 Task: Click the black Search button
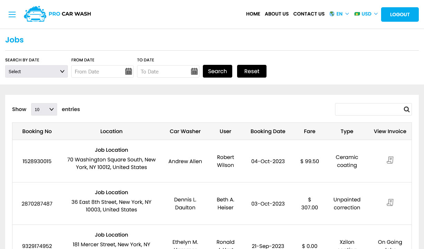217,71
